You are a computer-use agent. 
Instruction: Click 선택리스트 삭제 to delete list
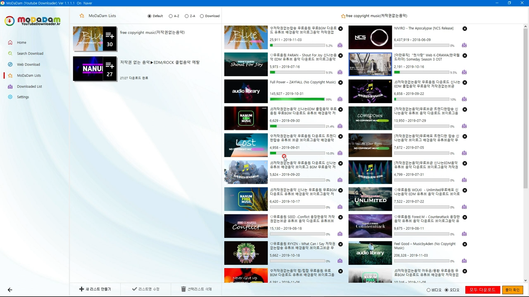tap(196, 289)
